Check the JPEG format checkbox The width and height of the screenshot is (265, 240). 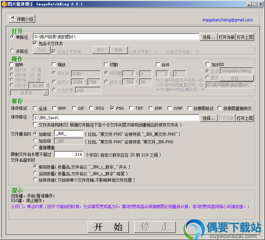click(91, 108)
